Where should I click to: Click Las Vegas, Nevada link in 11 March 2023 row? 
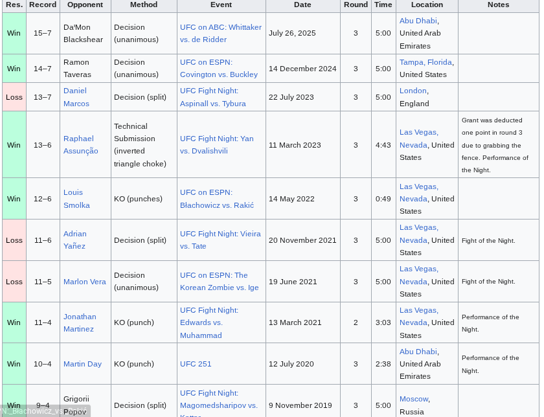419,139
